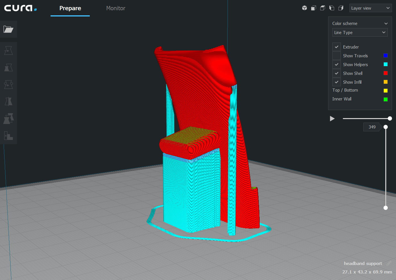The width and height of the screenshot is (396, 280).
Task: Select the Support Blocker tool icon
Action: (8, 136)
